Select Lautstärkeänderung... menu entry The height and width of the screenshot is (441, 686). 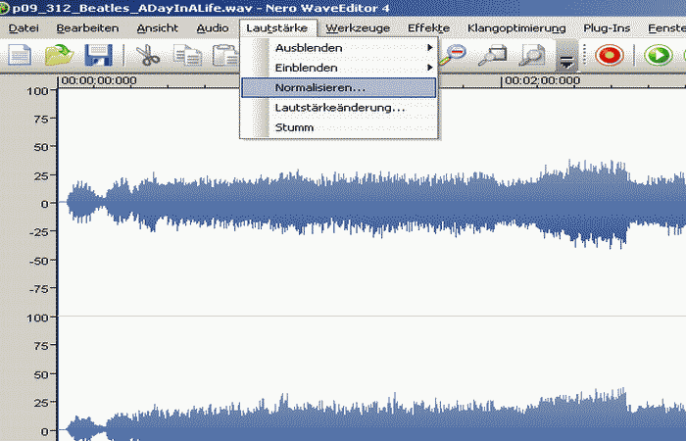(x=338, y=108)
